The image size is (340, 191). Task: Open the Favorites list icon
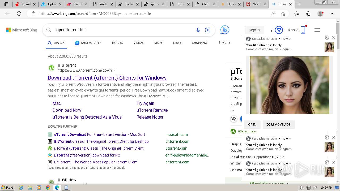[x=296, y=14]
